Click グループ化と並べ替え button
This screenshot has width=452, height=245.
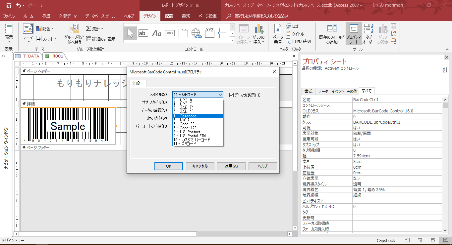[74, 34]
